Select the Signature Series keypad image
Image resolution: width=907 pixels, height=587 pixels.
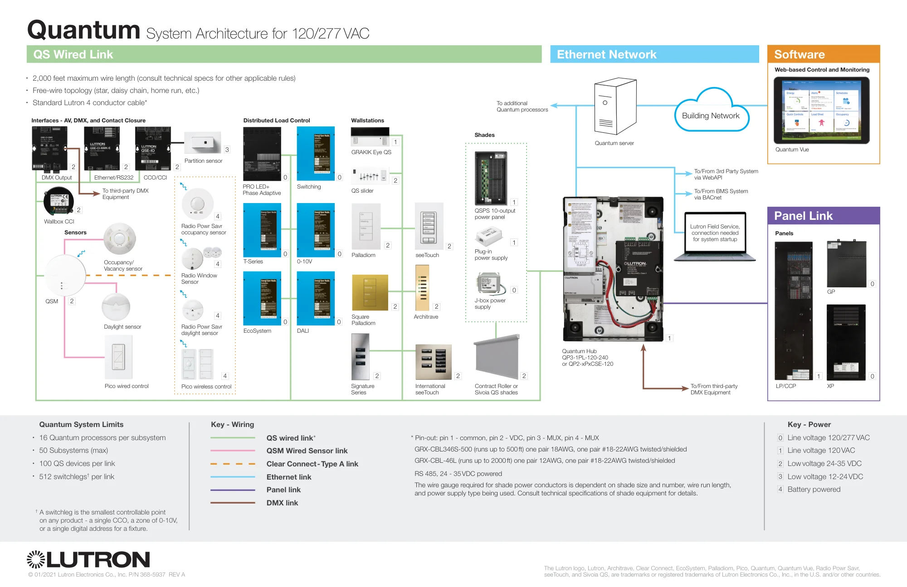coord(361,357)
